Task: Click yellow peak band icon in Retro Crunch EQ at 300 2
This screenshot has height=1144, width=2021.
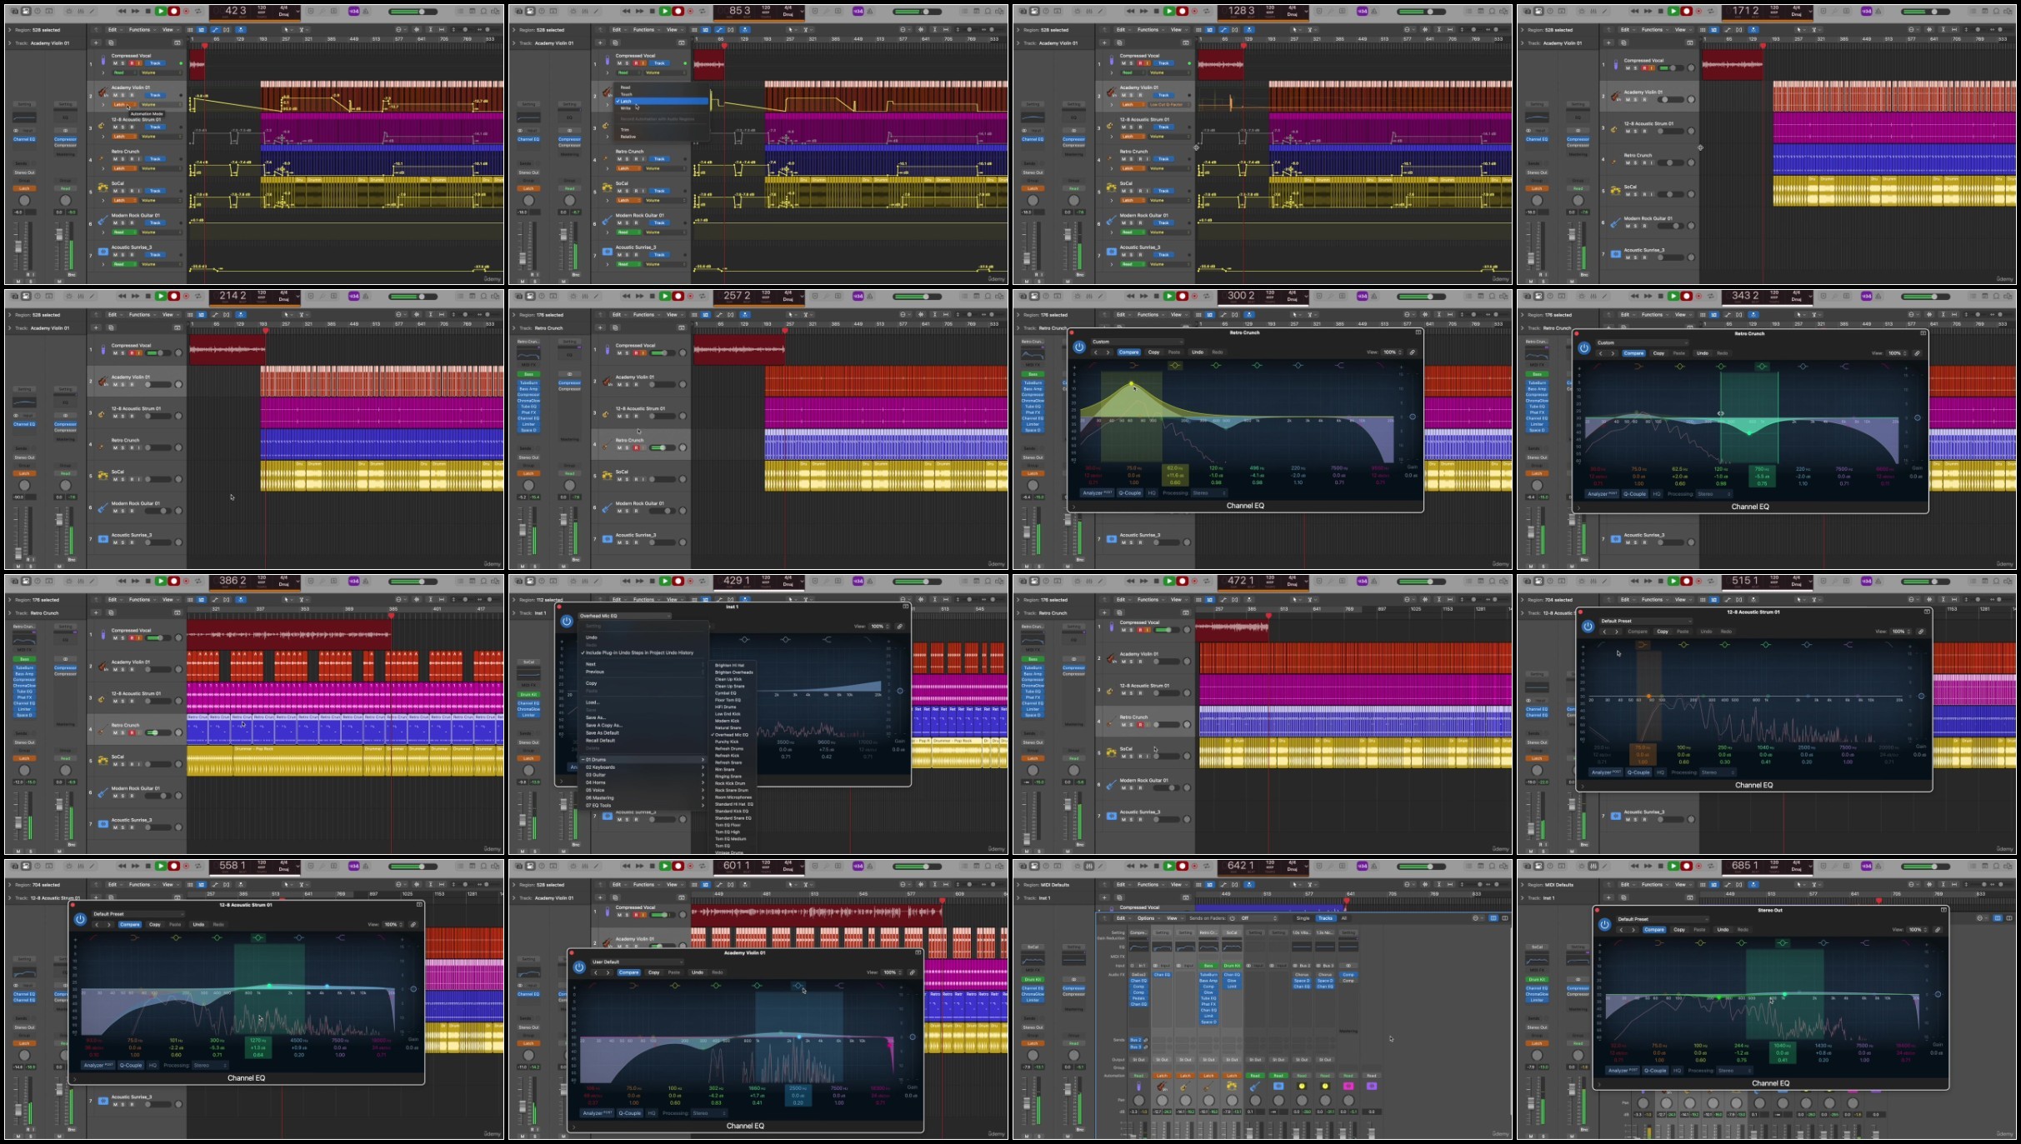Action: click(x=1175, y=365)
